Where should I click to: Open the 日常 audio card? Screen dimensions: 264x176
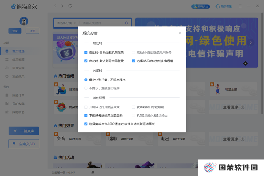pyautogui.click(x=66, y=89)
